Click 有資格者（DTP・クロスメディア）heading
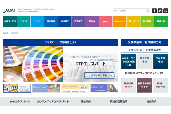Viewport: 171px width, 114px height. 144,73
